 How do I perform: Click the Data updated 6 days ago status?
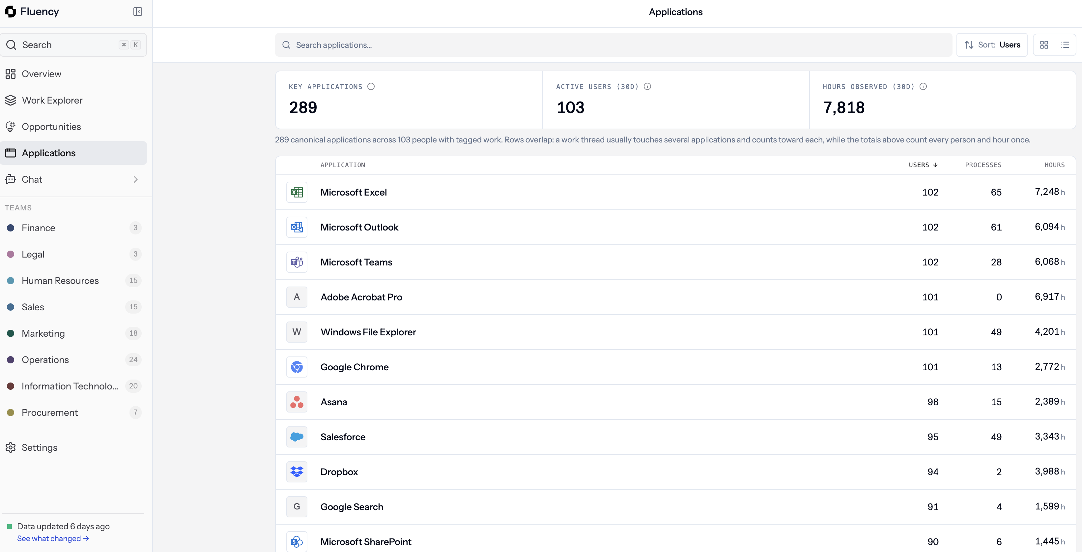(63, 526)
